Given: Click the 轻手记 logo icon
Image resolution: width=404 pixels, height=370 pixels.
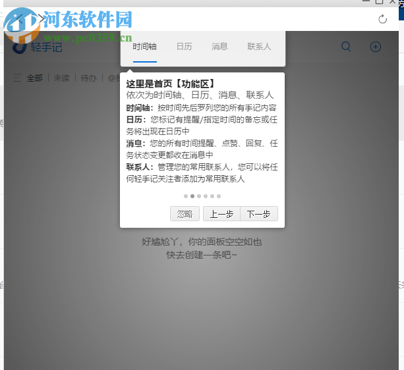Looking at the screenshot, I should tap(20, 47).
